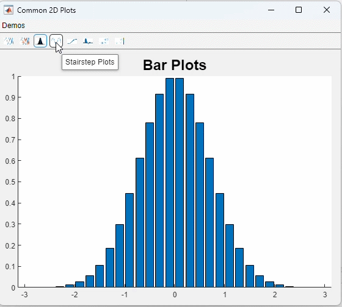The image size is (342, 307).
Task: Click the y-axis label "0.7"
Action: [x=10, y=139]
